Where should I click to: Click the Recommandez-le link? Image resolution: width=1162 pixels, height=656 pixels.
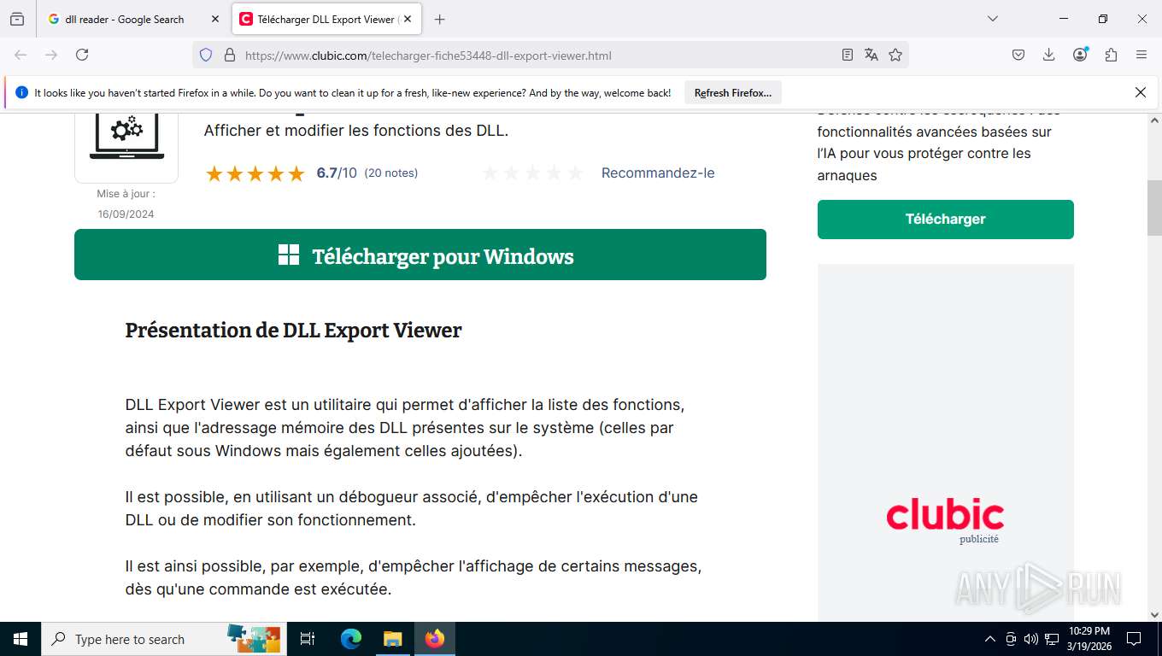click(x=658, y=173)
